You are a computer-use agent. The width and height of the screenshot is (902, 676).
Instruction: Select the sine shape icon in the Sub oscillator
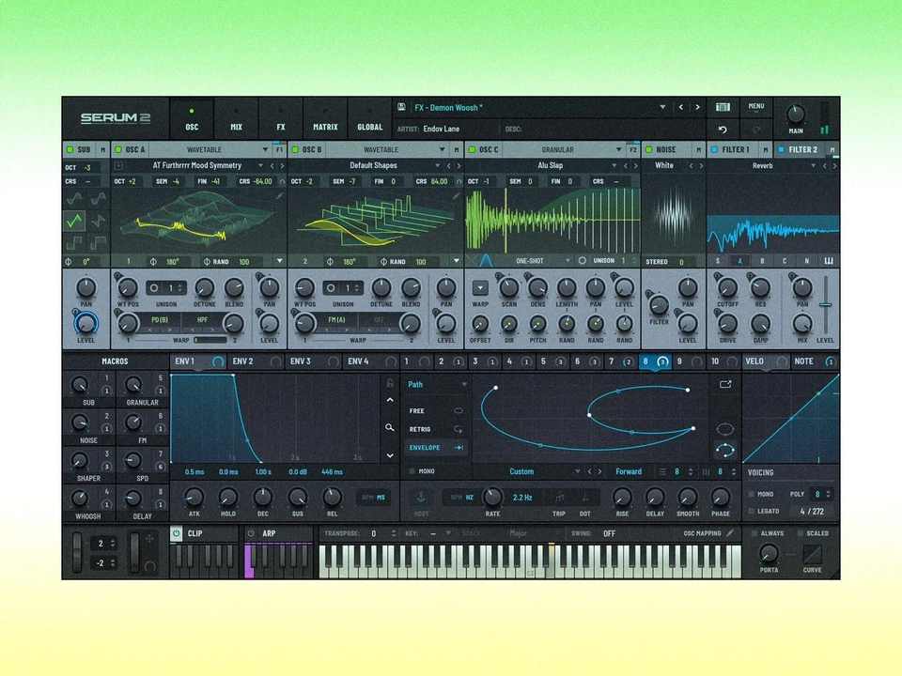click(x=73, y=199)
